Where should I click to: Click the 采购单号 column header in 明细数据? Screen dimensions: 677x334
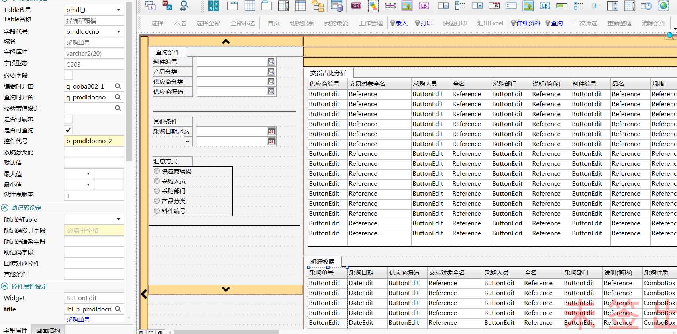click(328, 273)
